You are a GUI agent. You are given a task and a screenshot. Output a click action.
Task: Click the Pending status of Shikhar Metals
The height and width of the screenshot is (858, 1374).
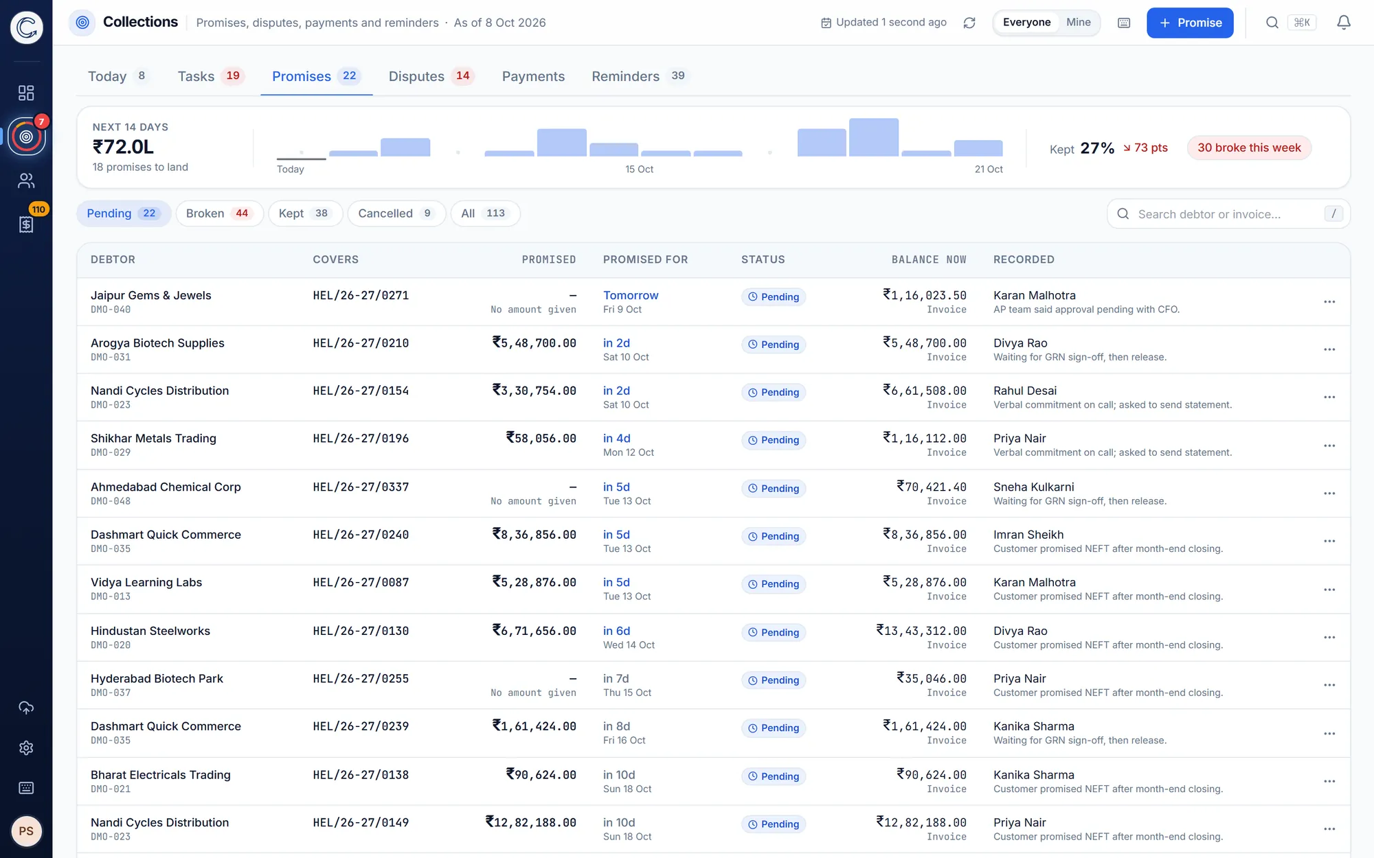(x=774, y=440)
